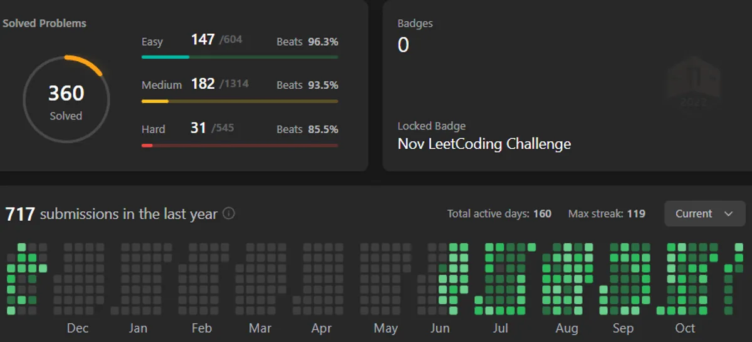Screen dimensions: 752x342
Task: Click the Beats 96.3% stat
Action: click(307, 42)
